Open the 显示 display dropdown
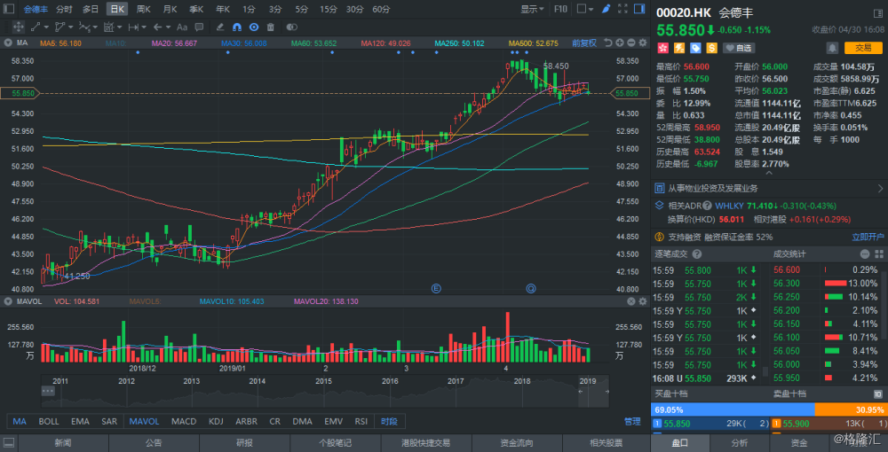Viewport: 888px width, 452px height. [532, 9]
